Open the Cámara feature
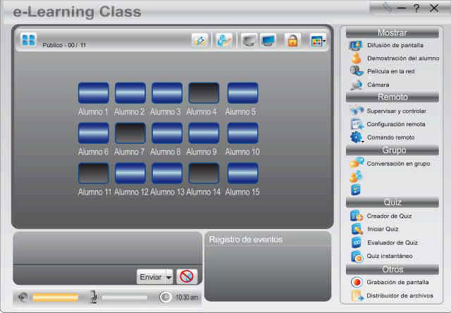This screenshot has height=313, width=451. pyautogui.click(x=377, y=85)
